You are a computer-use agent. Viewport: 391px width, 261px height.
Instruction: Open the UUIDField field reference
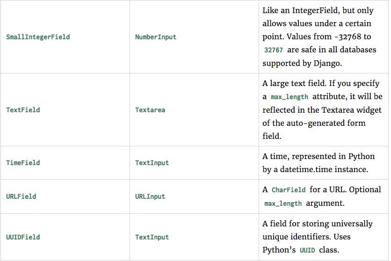[x=23, y=237]
